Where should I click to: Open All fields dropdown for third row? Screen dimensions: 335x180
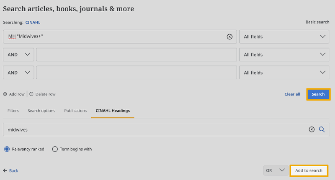284,72
